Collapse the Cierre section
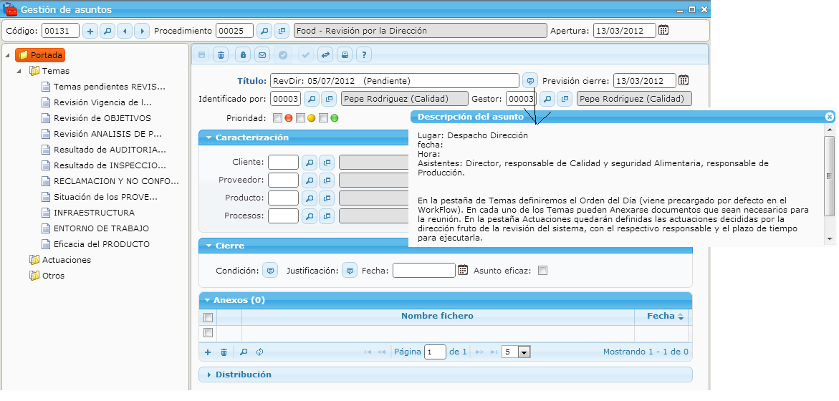Viewport: 839px width, 401px height. (x=208, y=246)
